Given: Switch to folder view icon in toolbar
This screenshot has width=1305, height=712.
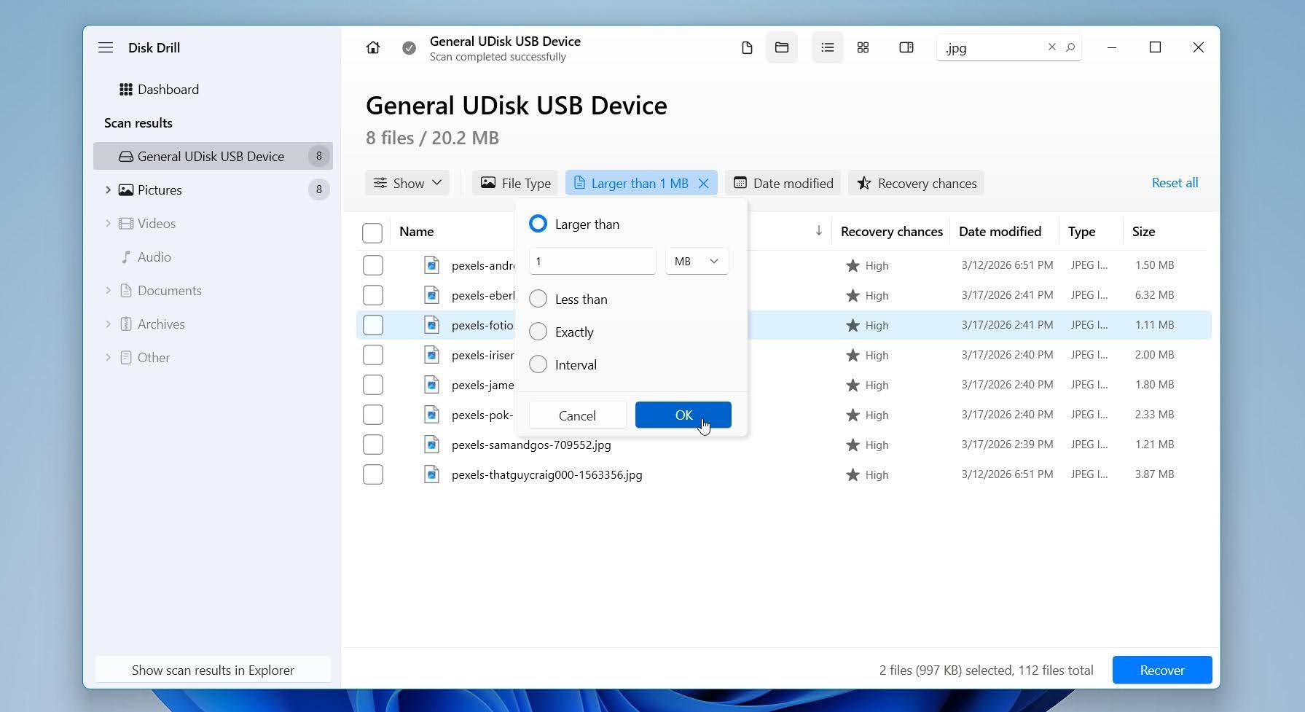Looking at the screenshot, I should tap(782, 47).
